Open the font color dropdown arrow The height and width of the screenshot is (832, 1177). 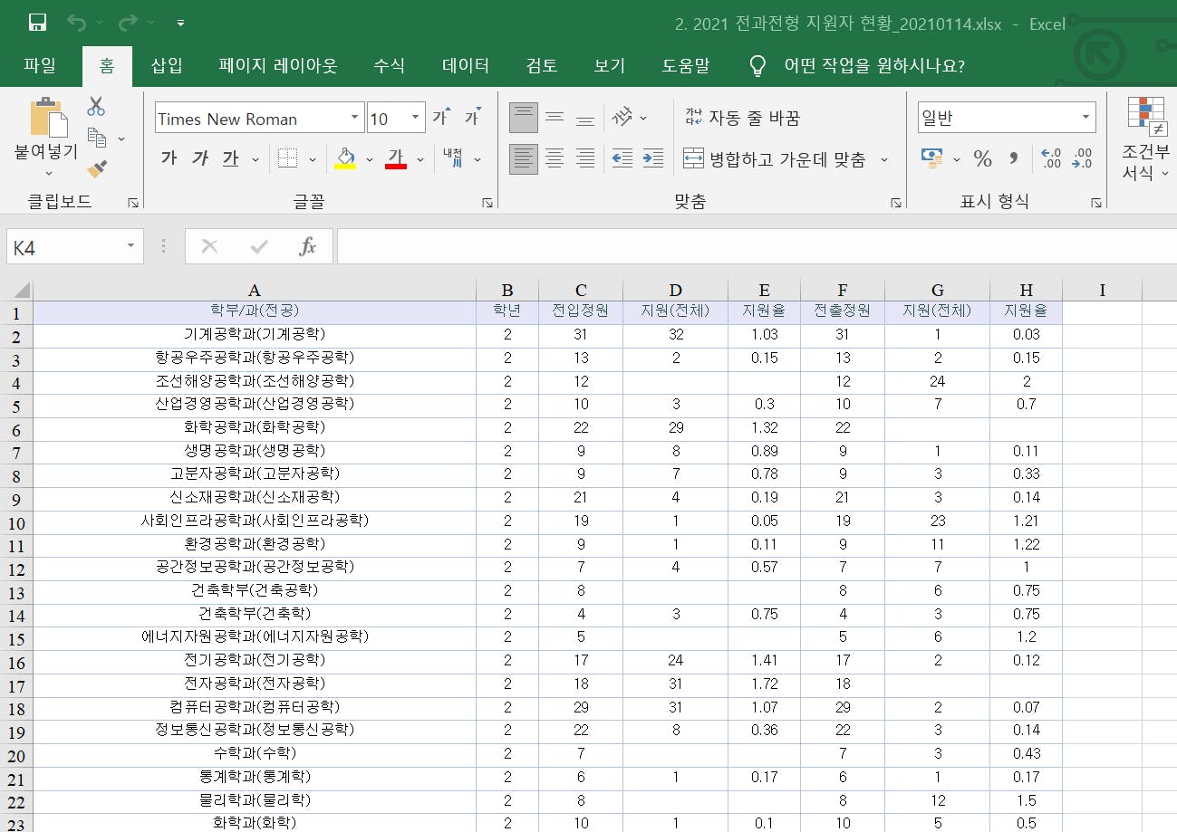pos(421,159)
